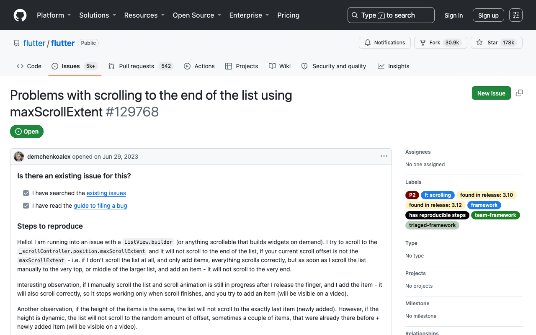This screenshot has height=335, width=536.
Task: Open the bold flutter repository name link
Action: (x=63, y=43)
